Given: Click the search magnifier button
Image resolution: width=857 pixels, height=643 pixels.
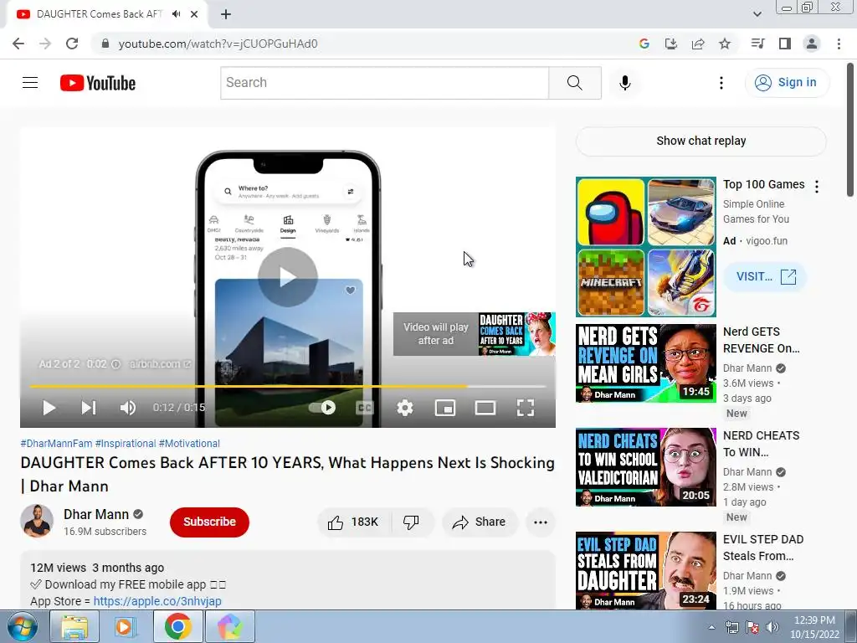Looking at the screenshot, I should tap(574, 83).
